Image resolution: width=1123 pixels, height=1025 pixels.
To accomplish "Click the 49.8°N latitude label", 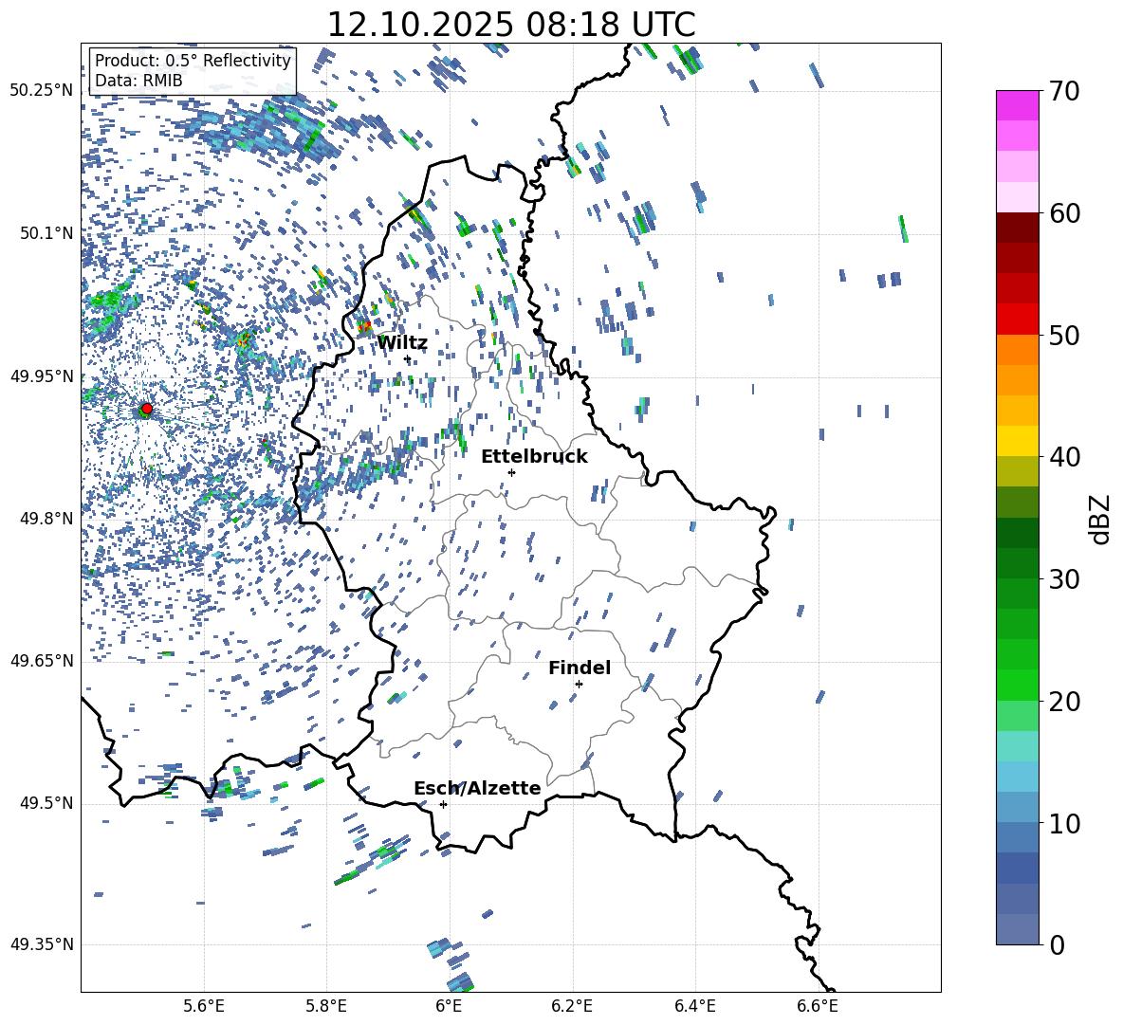I will pos(47,519).
